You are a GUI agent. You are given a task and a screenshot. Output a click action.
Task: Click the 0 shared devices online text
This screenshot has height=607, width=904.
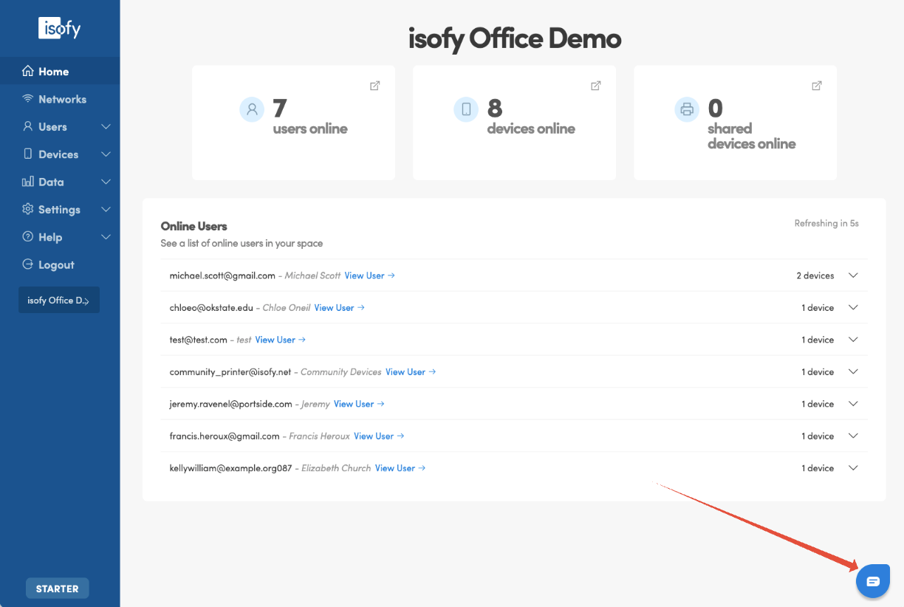click(752, 125)
